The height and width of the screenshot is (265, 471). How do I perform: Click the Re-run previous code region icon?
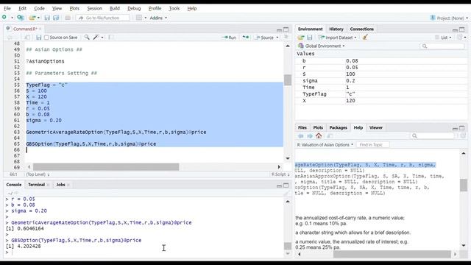[x=246, y=38]
